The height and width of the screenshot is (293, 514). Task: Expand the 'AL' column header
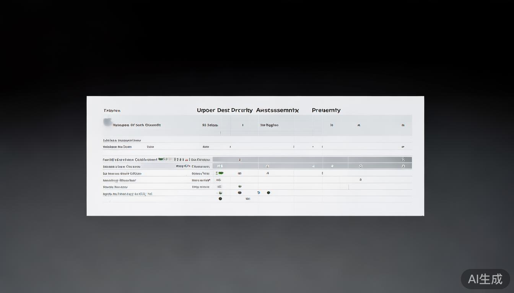click(359, 125)
